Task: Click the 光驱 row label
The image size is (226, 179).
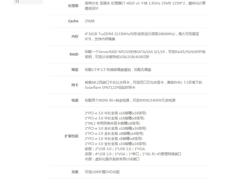Action: click(x=75, y=172)
